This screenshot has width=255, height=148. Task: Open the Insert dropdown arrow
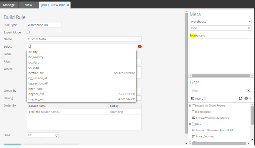pyautogui.click(x=205, y=98)
